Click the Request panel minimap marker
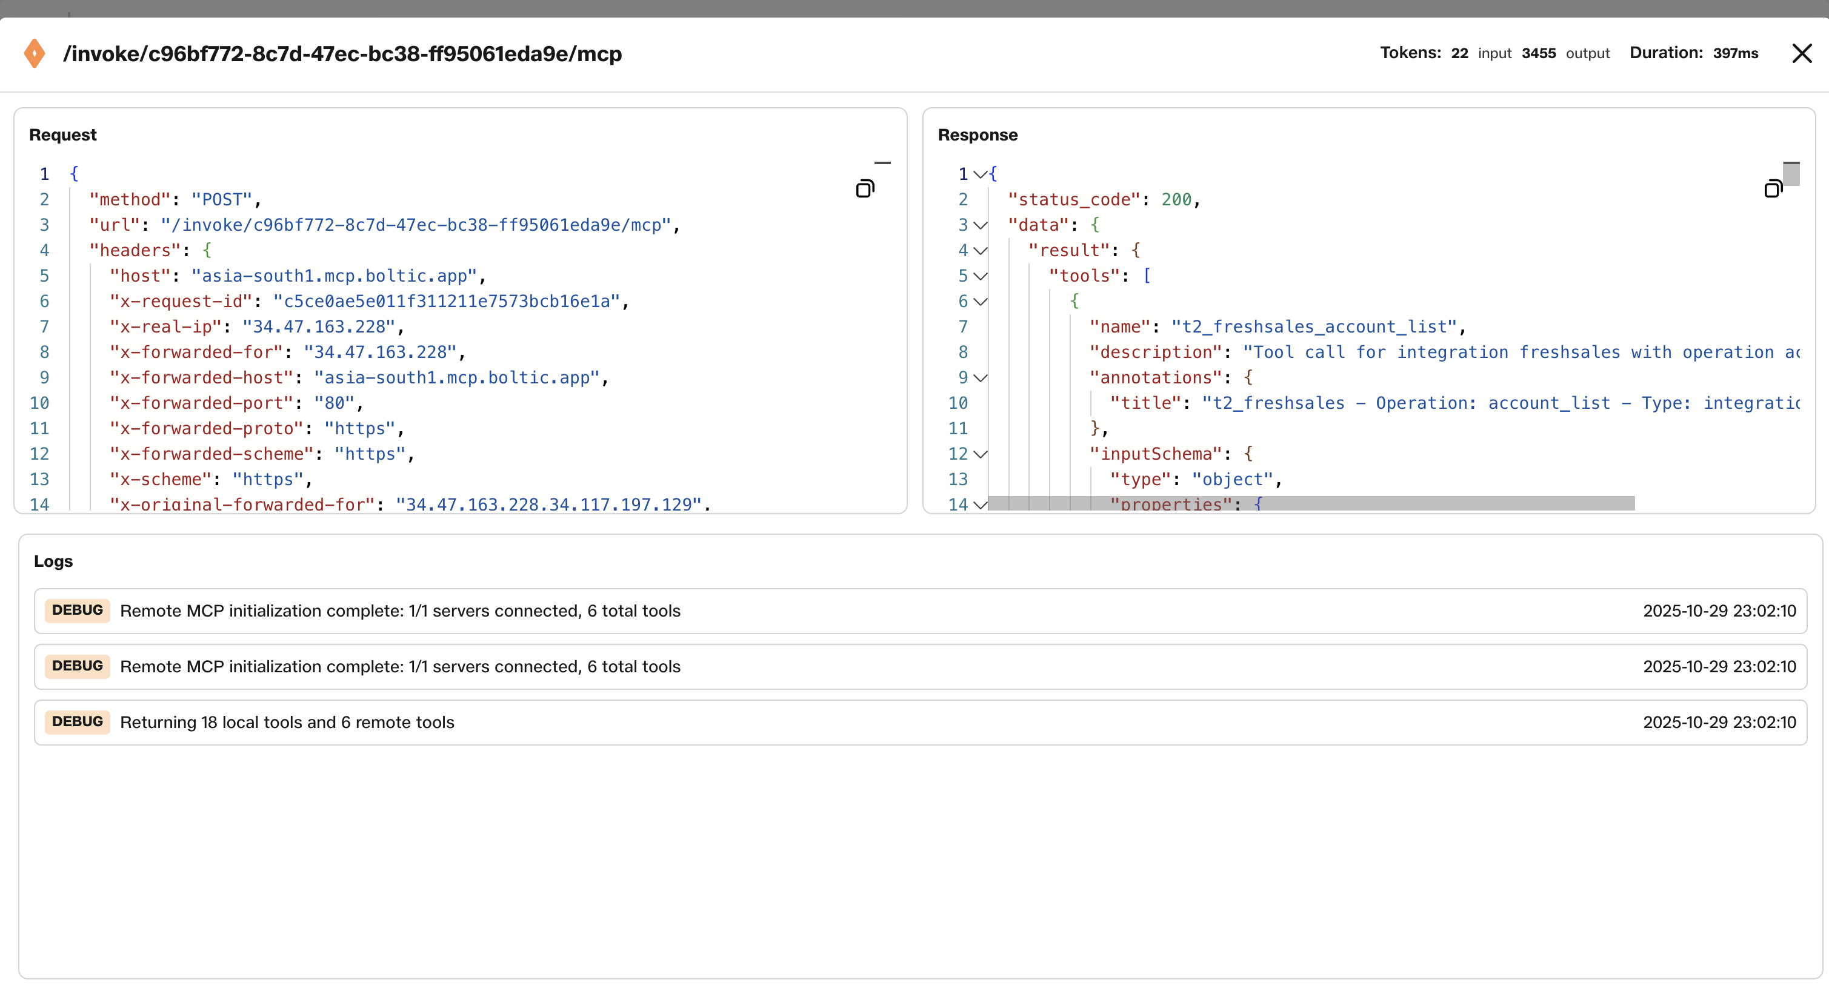1829x986 pixels. tap(882, 163)
